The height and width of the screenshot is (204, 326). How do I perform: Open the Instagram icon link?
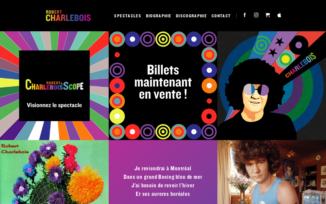(x=256, y=15)
